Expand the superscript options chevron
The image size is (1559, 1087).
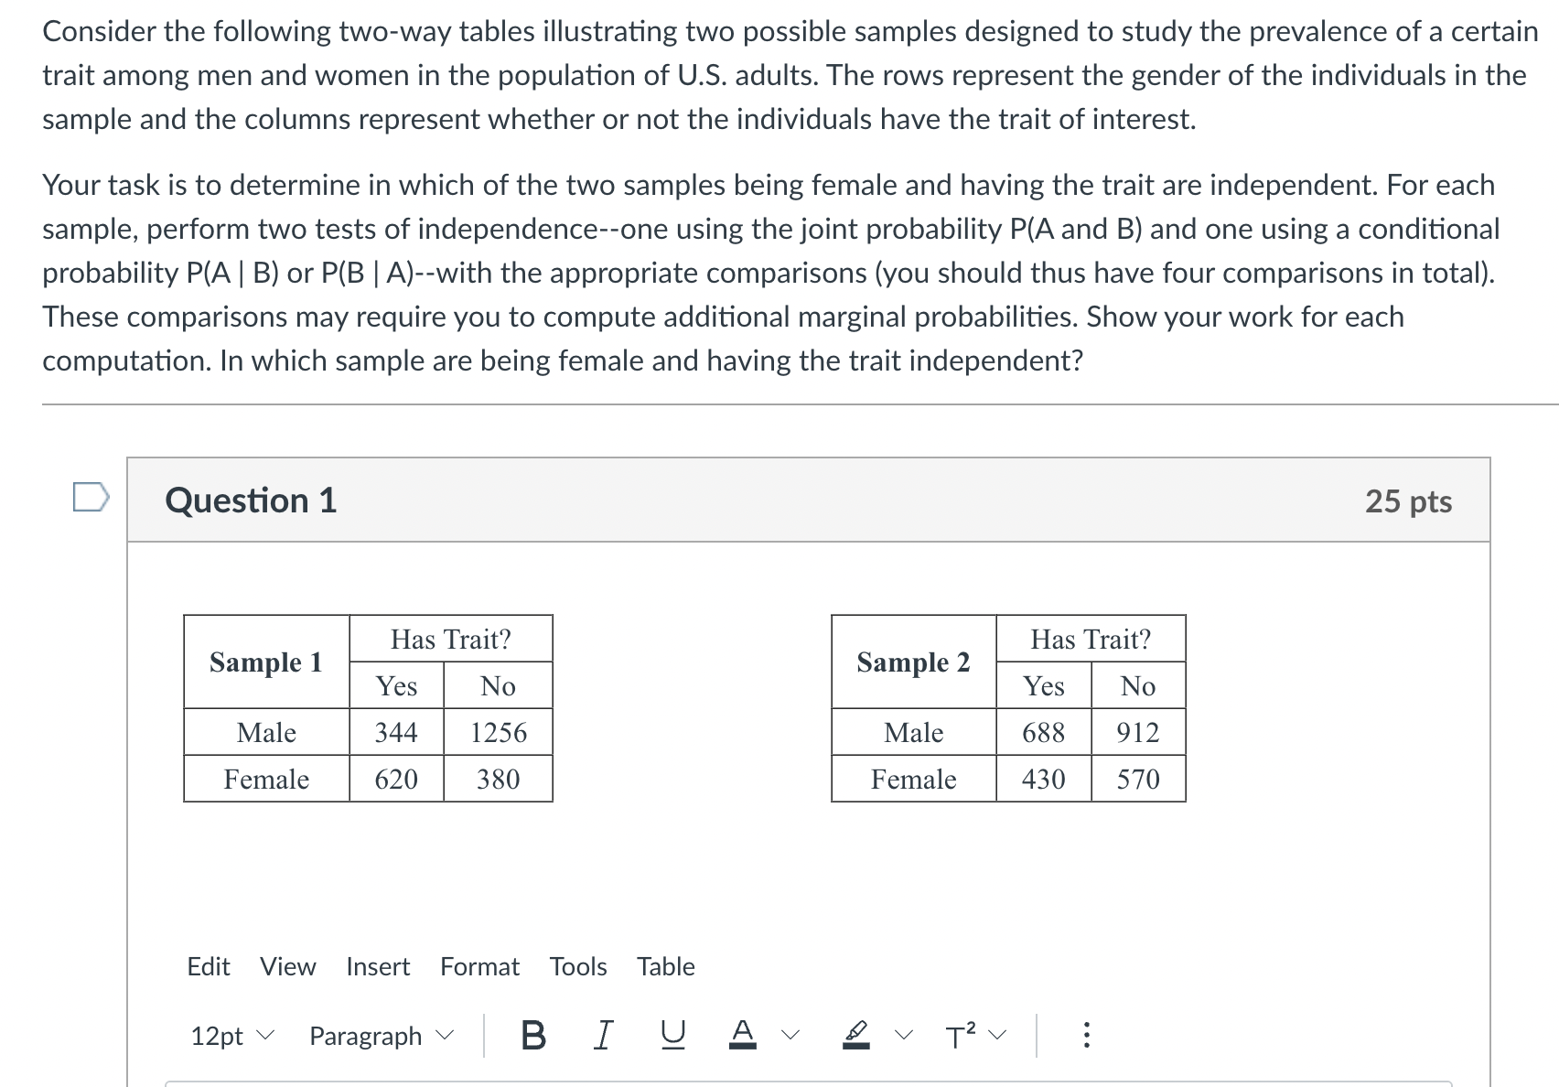coord(997,1034)
